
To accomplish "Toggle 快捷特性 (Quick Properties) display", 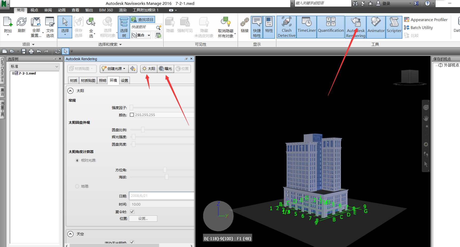I will click(257, 27).
